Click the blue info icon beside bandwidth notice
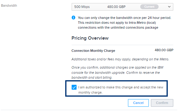184x111 pixels. pyautogui.click(x=73, y=18)
